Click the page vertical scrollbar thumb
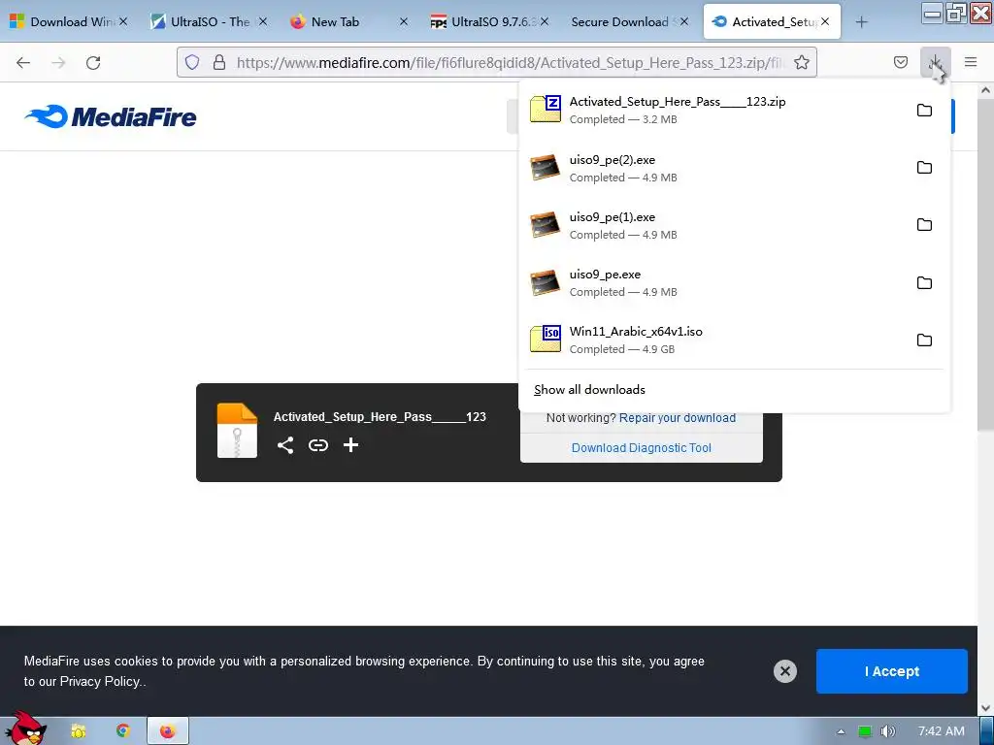The image size is (994, 745). (x=985, y=265)
